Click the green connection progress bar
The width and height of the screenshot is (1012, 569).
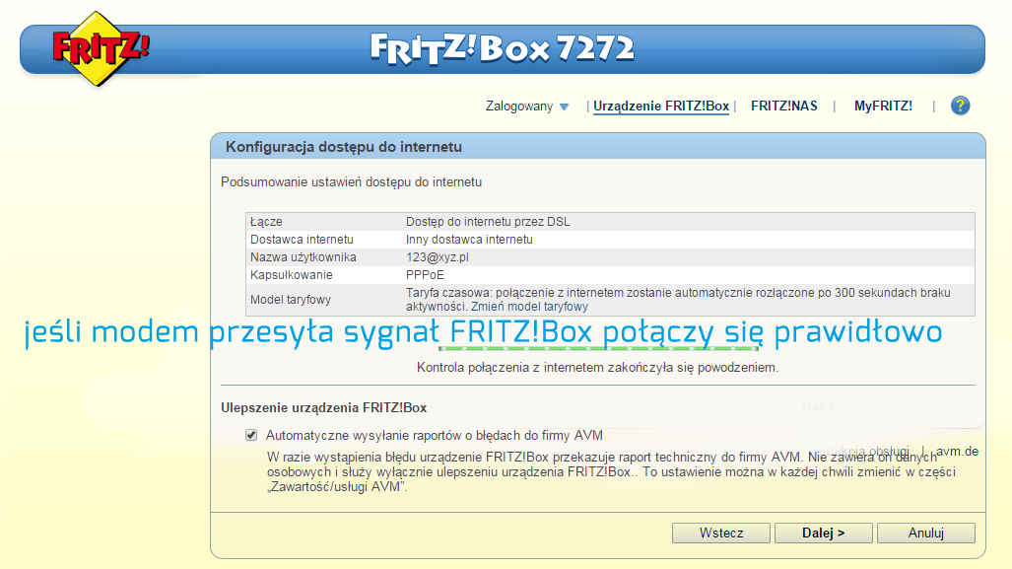(x=598, y=349)
